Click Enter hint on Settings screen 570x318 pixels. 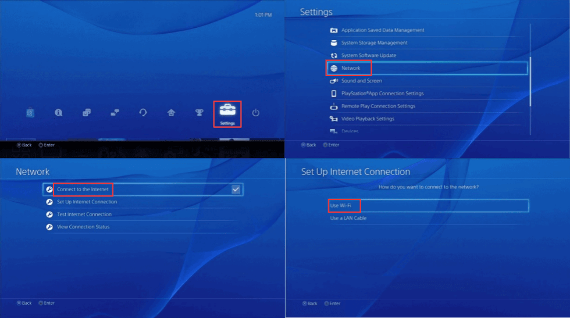coord(331,145)
